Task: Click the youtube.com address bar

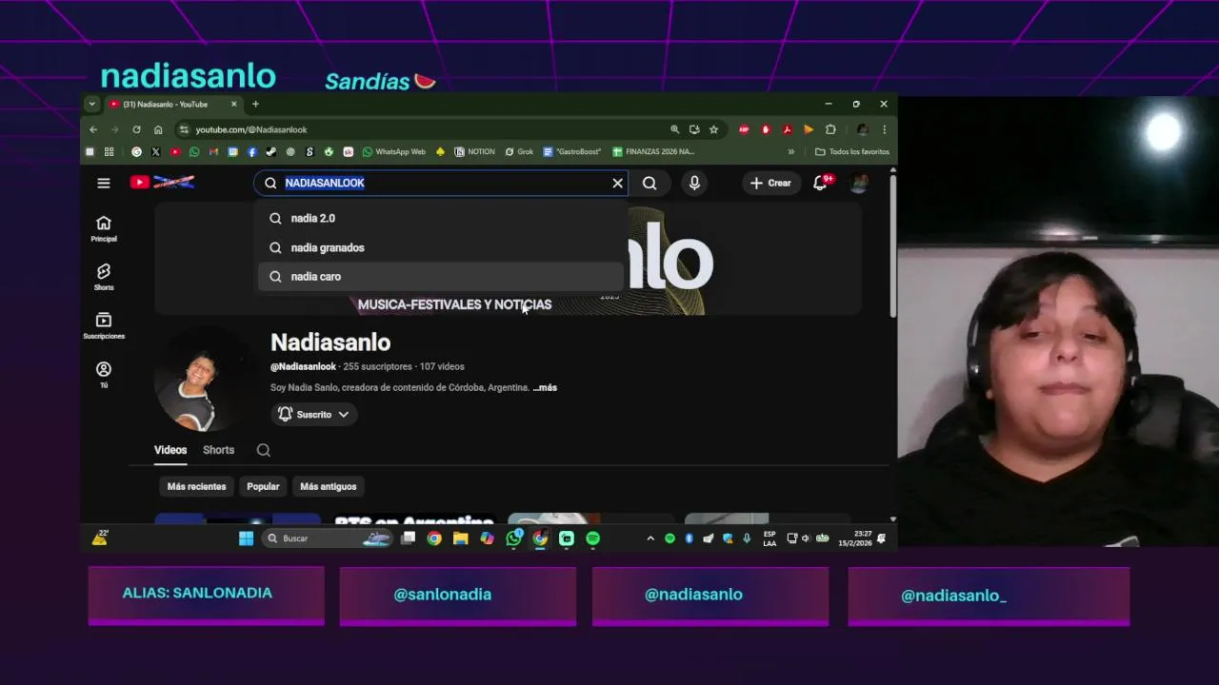Action: coord(419,129)
